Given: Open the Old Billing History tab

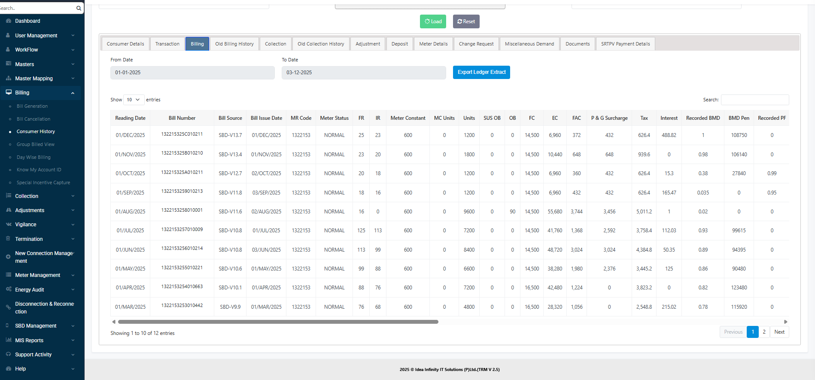Looking at the screenshot, I should (234, 44).
